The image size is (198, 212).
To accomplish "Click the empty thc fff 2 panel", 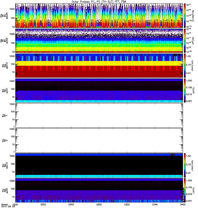I will click(99, 140).
